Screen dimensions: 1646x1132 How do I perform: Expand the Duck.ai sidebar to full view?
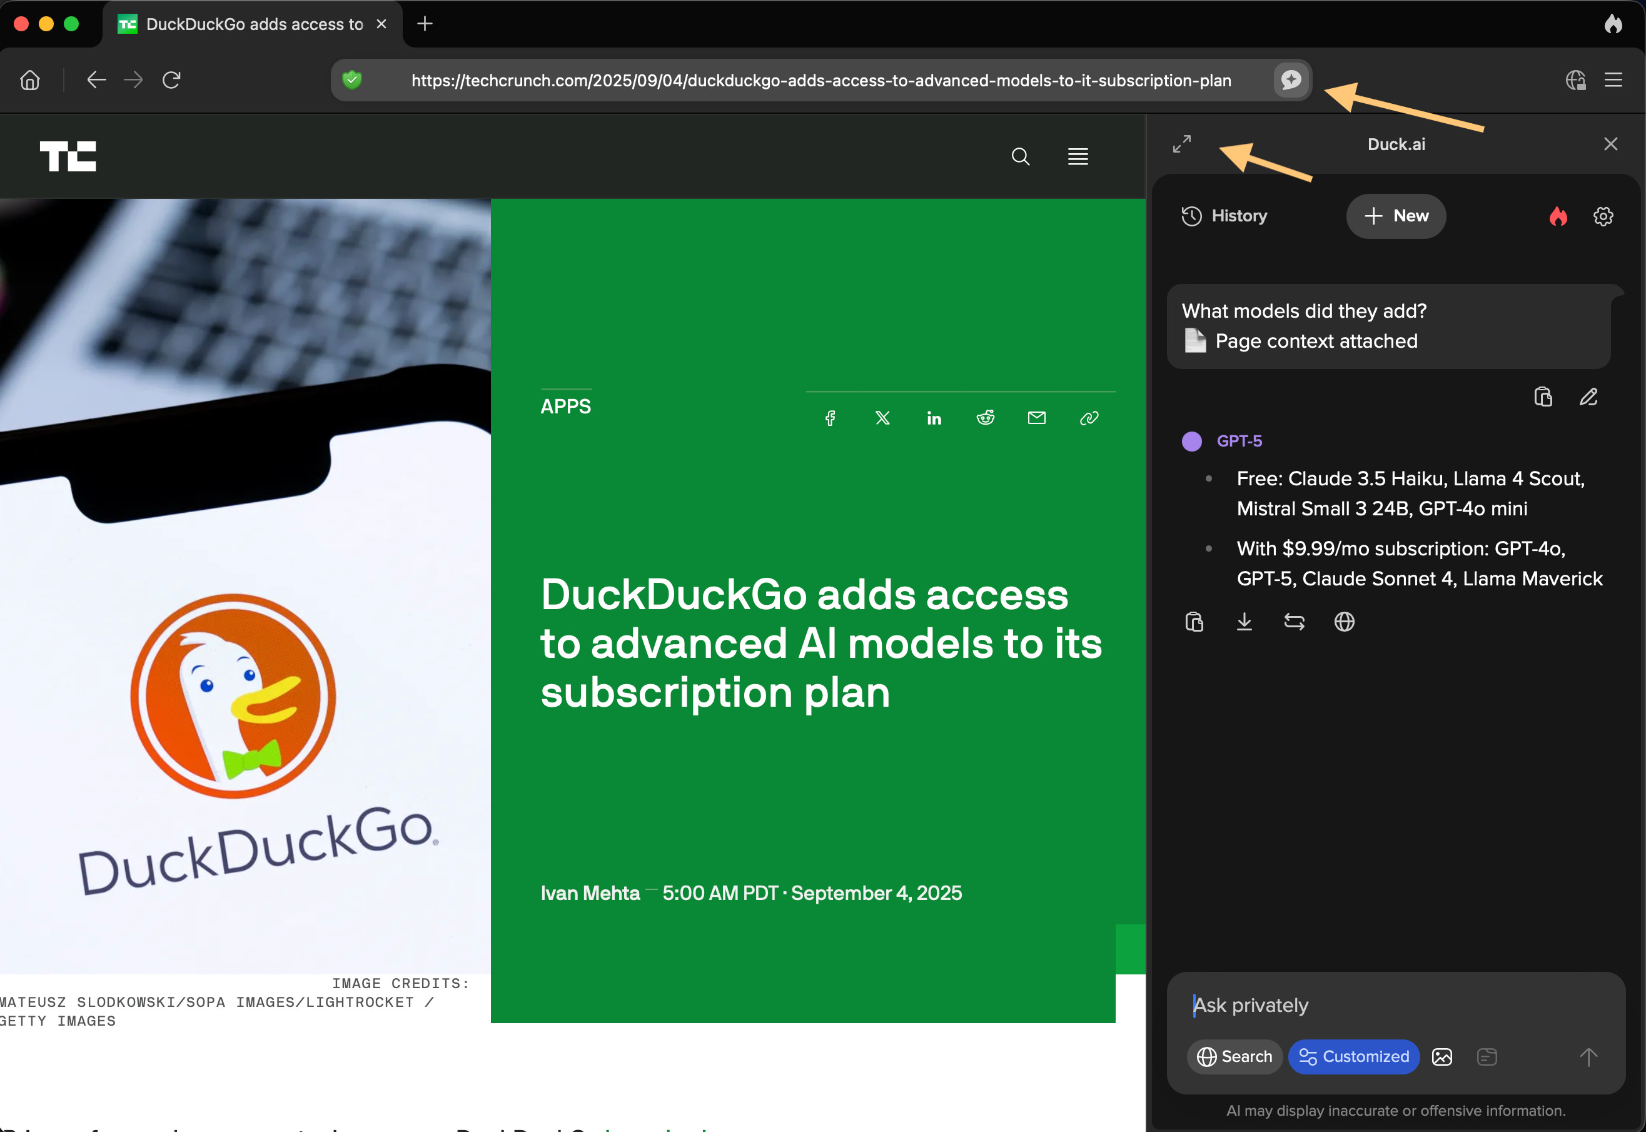[1181, 144]
